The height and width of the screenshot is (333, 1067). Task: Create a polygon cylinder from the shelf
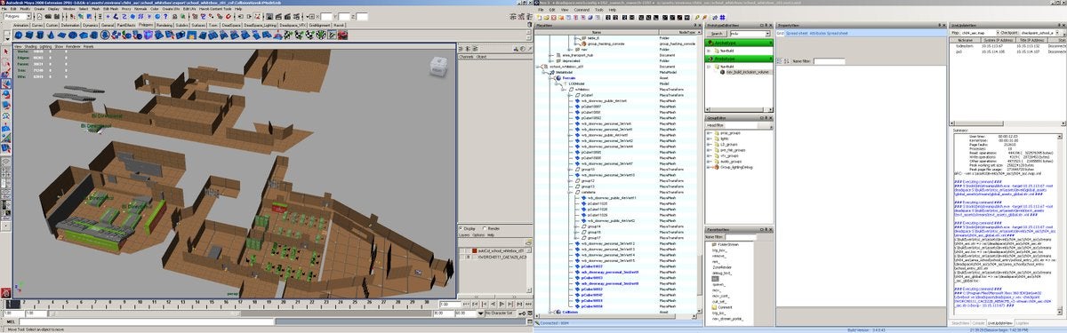[x=40, y=35]
